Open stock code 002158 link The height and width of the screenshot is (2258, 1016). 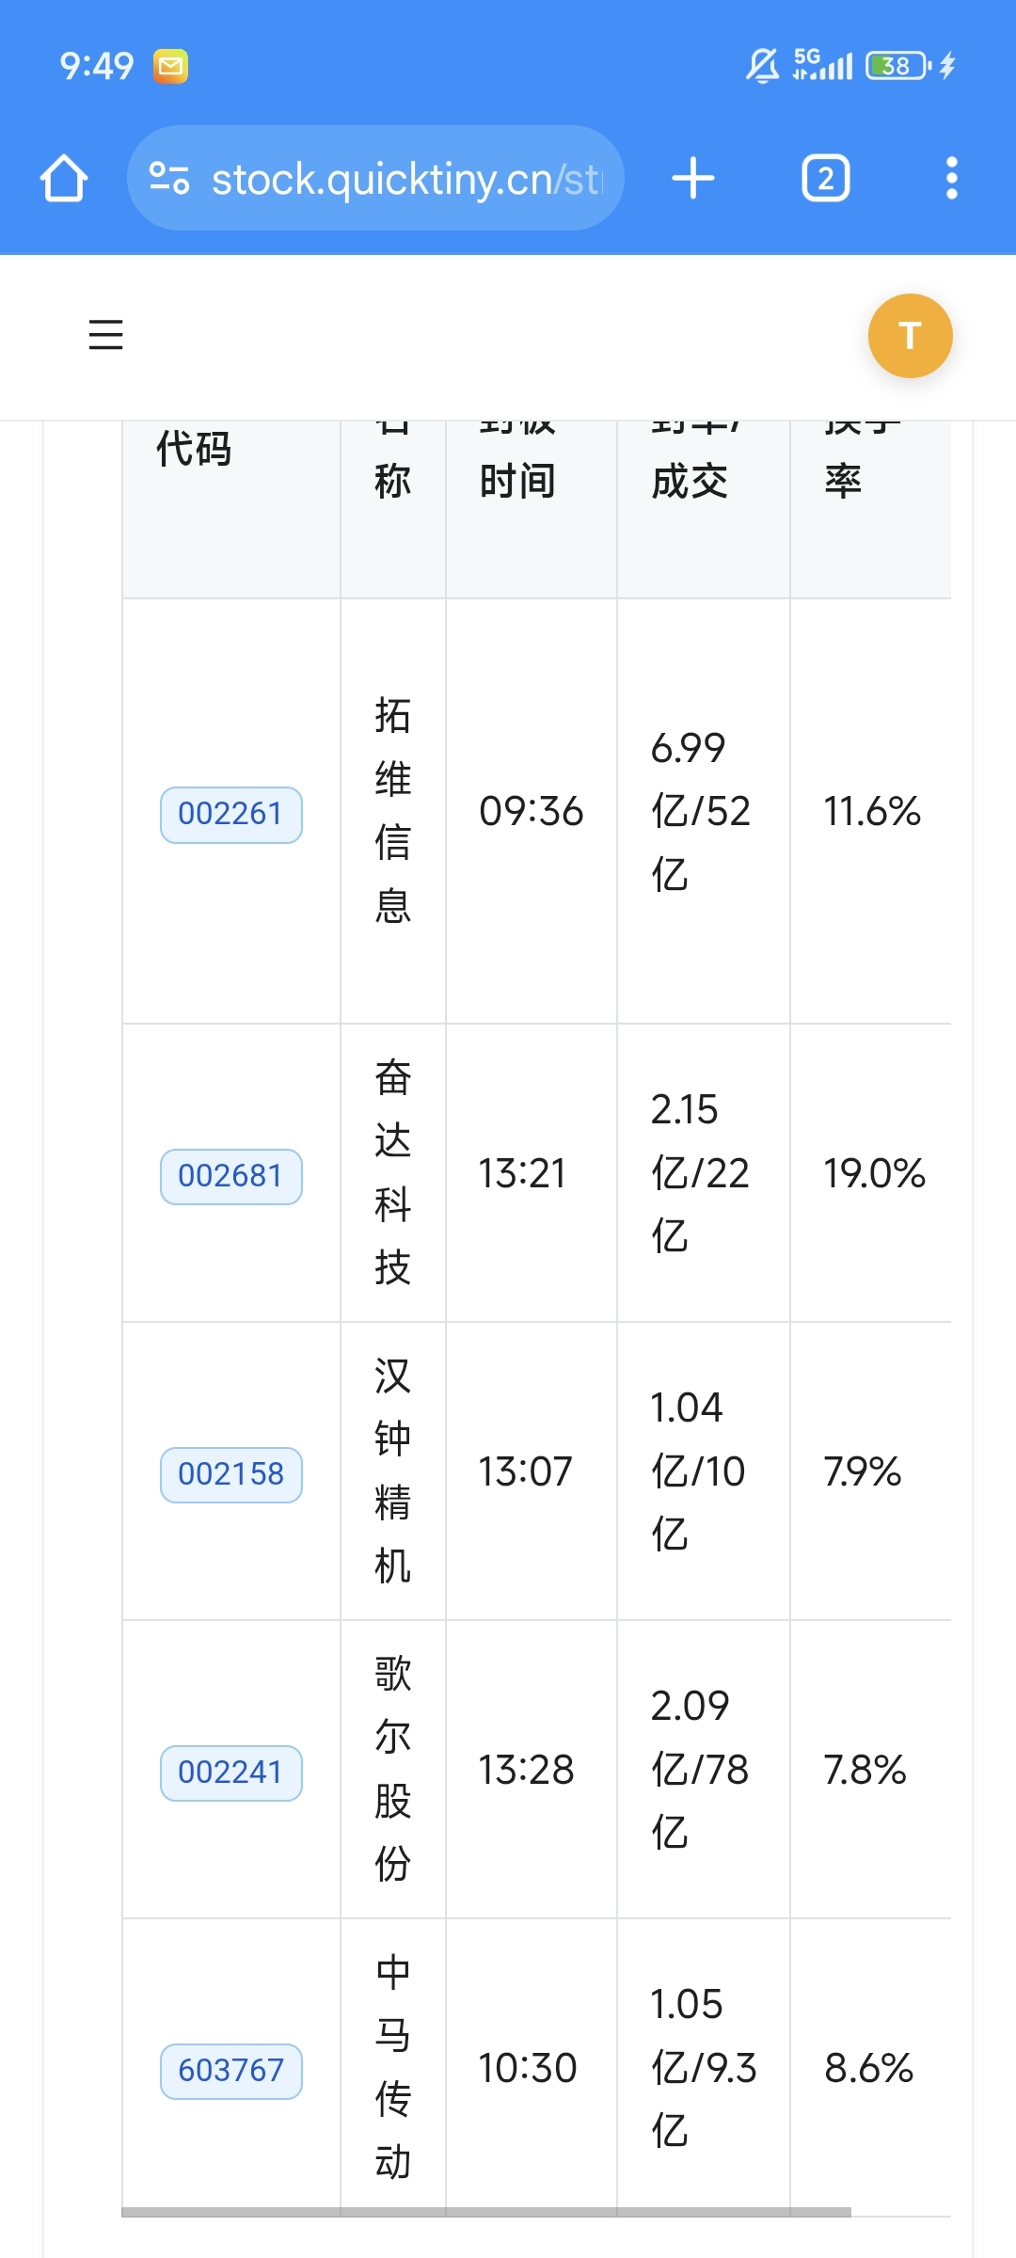pos(231,1474)
